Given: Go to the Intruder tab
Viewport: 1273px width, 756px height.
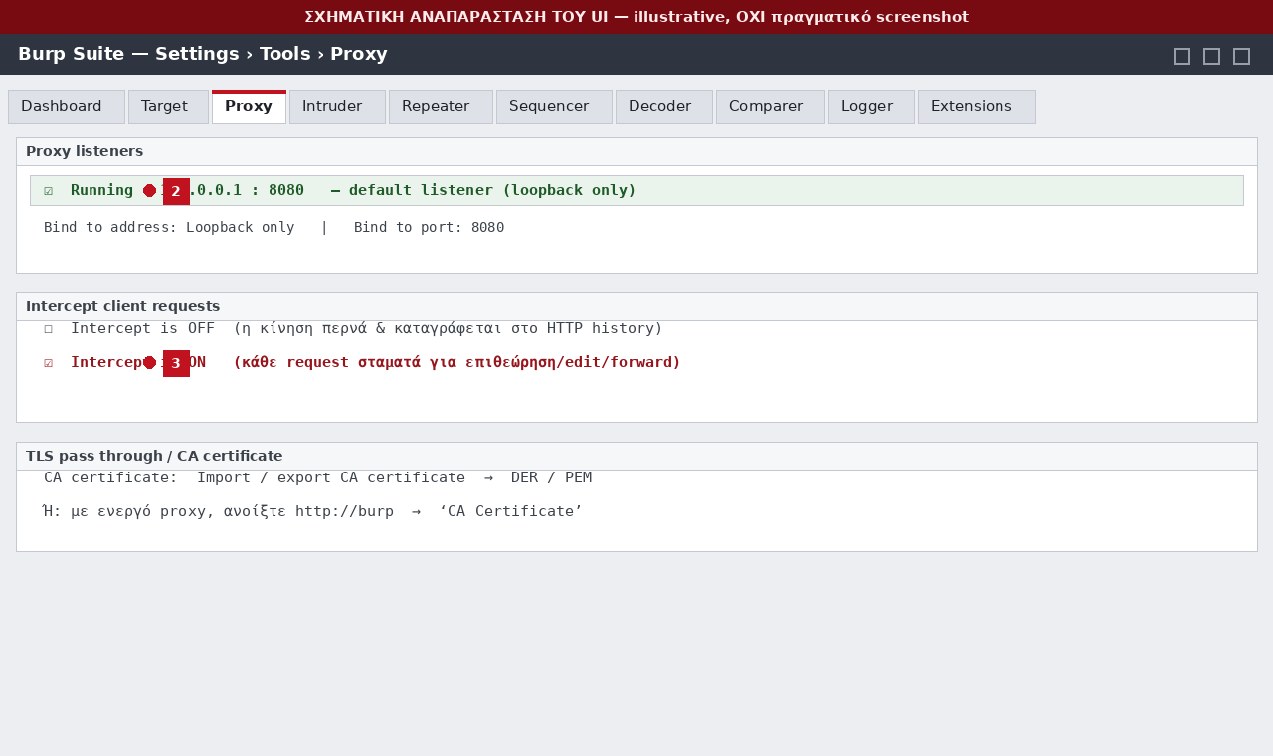Looking at the screenshot, I should [337, 106].
